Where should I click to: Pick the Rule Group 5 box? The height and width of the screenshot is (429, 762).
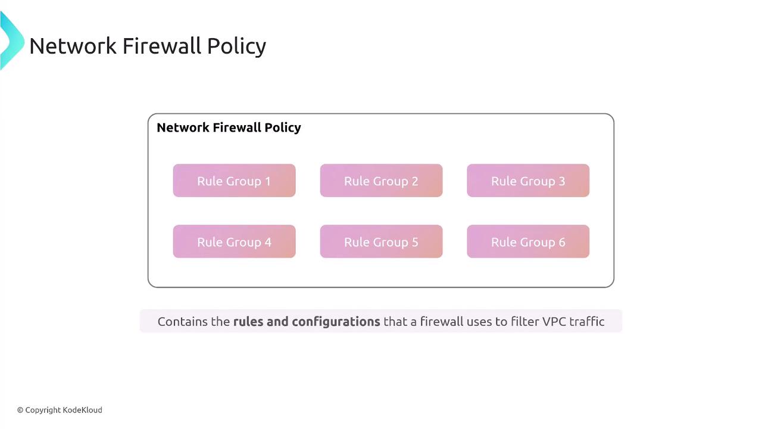tap(381, 241)
